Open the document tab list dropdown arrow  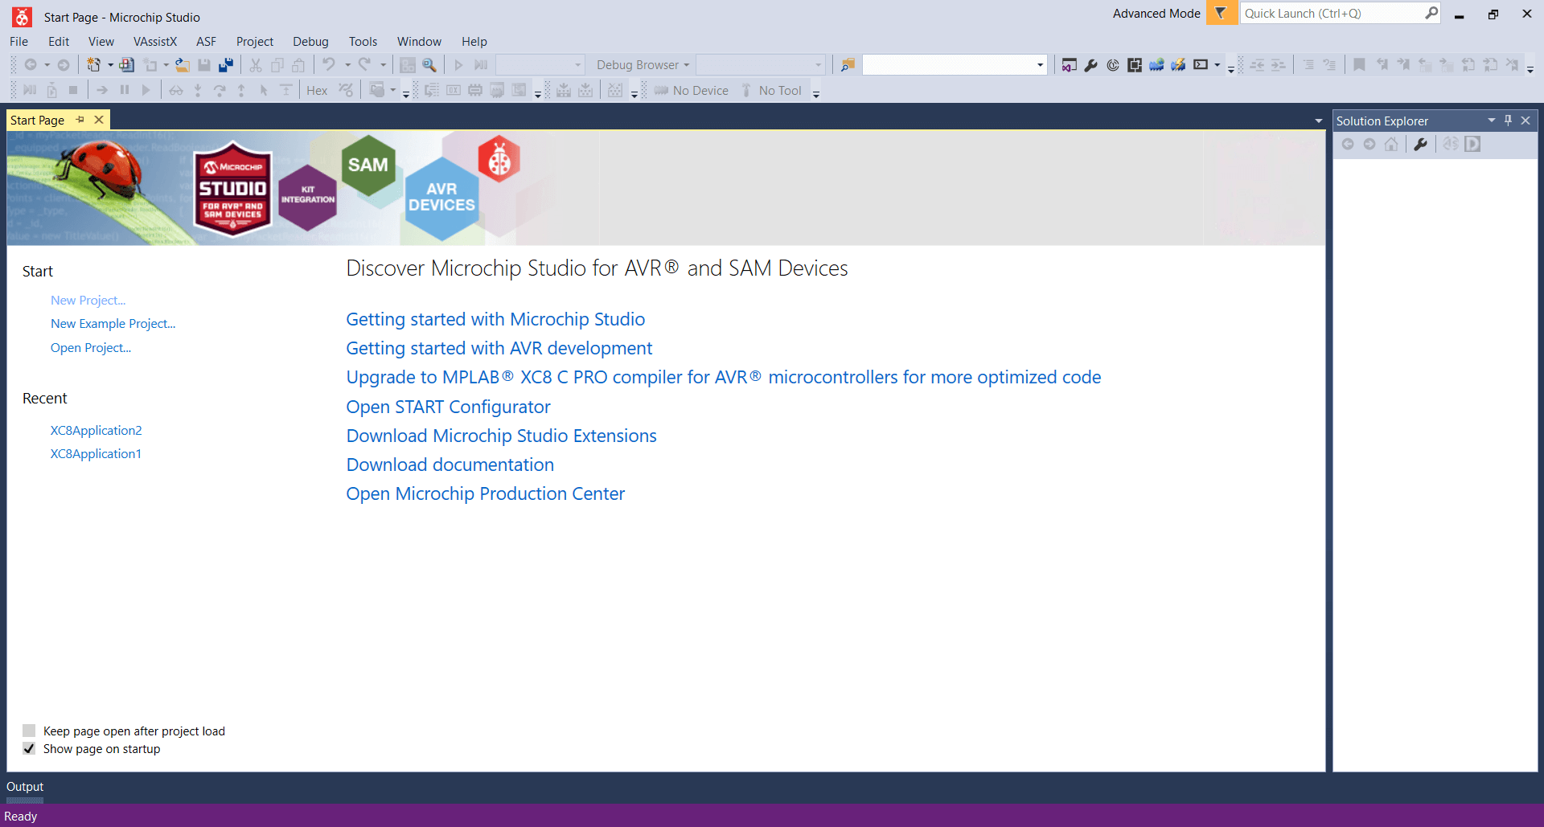tap(1319, 121)
